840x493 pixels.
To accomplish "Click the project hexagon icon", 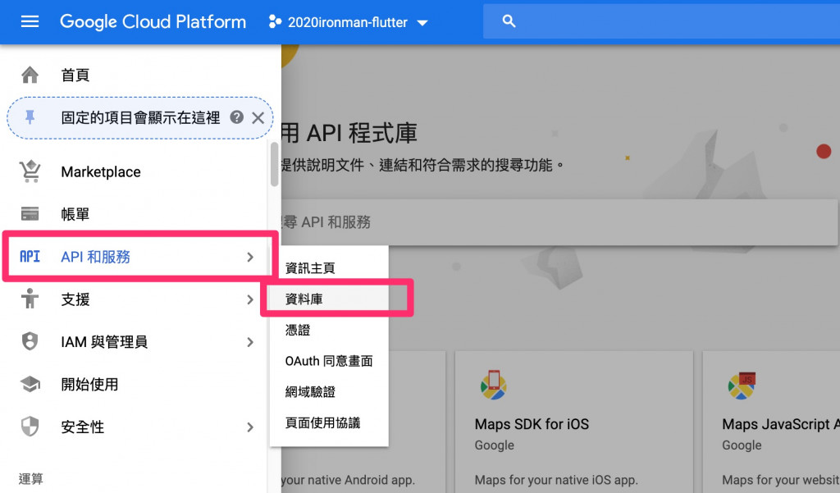I will tap(275, 22).
